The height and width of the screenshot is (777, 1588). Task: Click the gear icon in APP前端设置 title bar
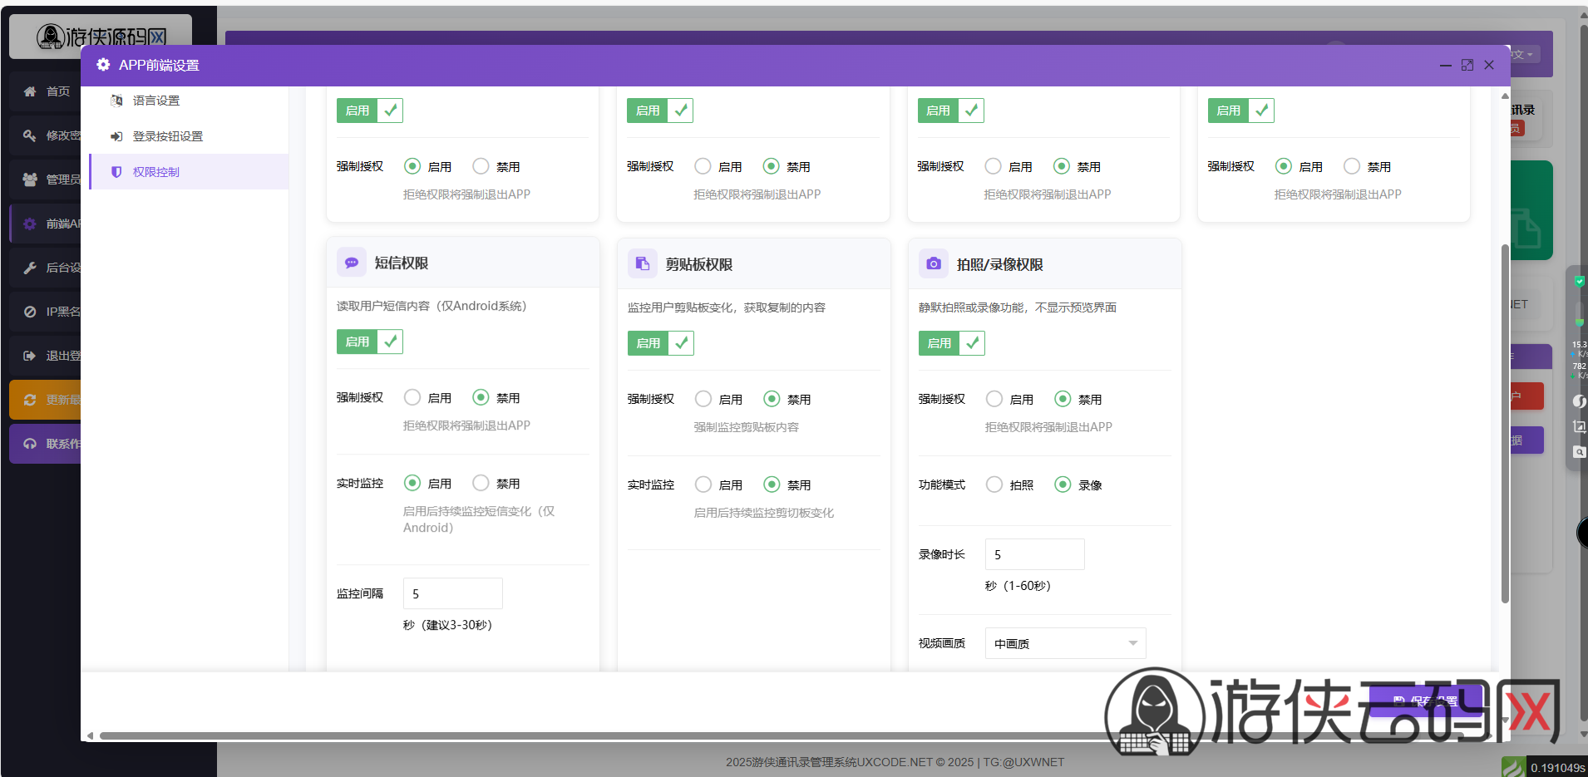103,65
